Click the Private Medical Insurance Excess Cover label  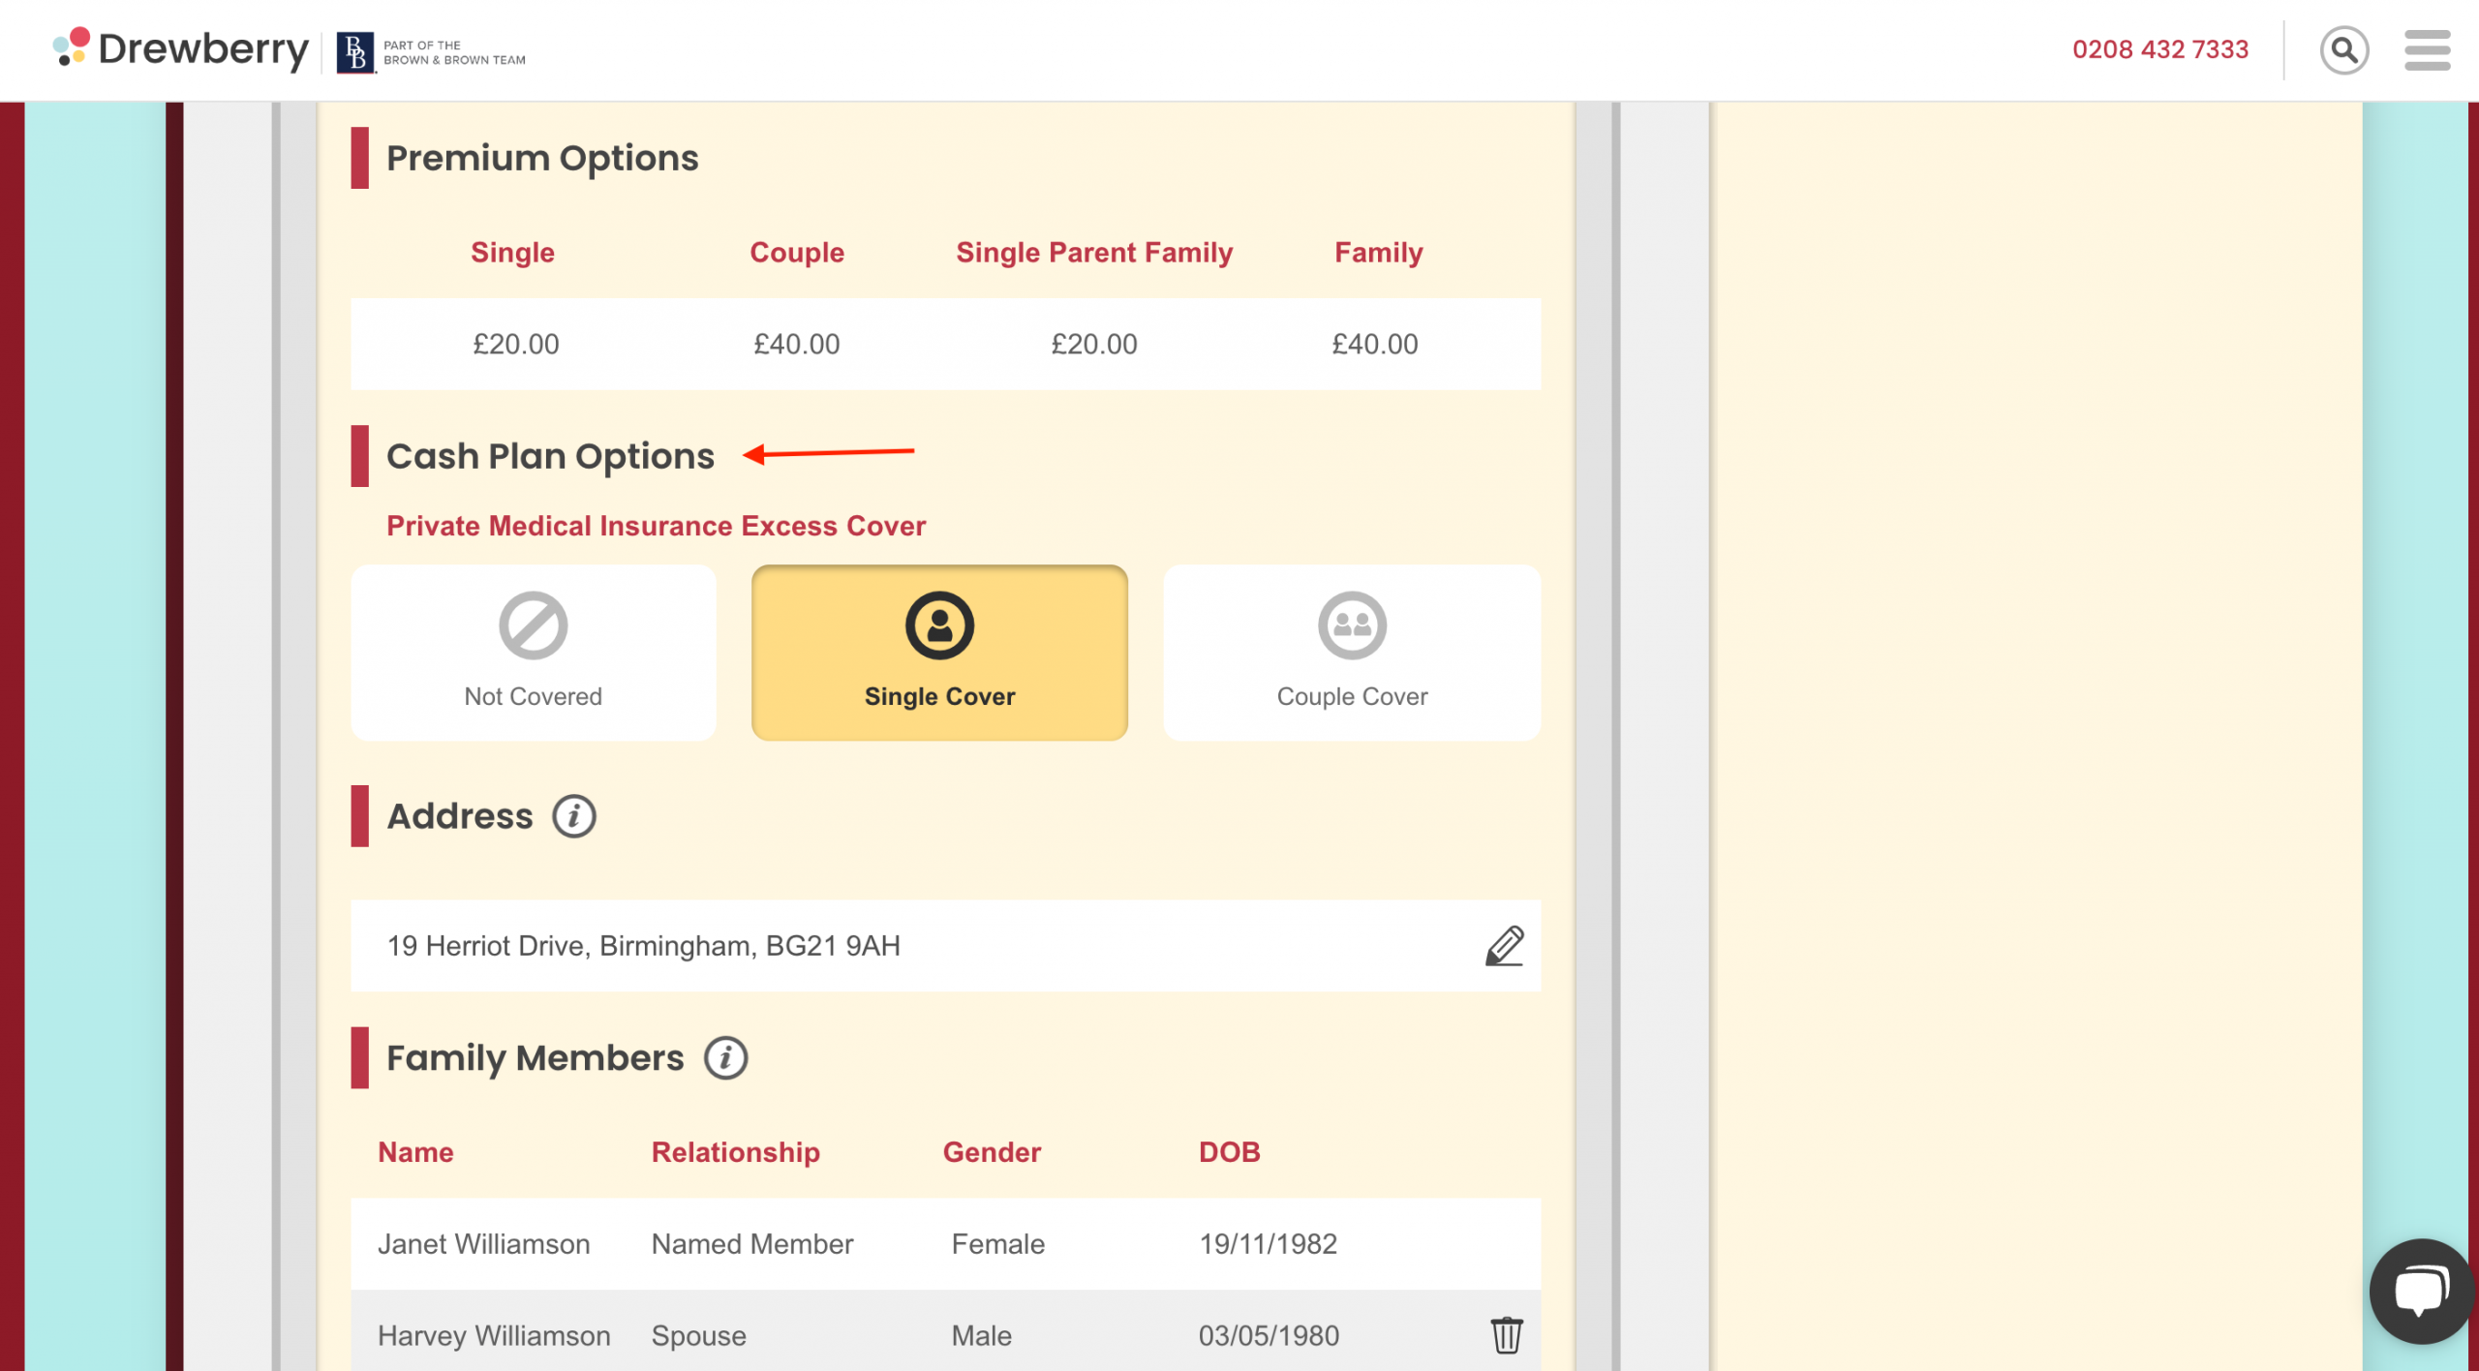[x=656, y=526]
